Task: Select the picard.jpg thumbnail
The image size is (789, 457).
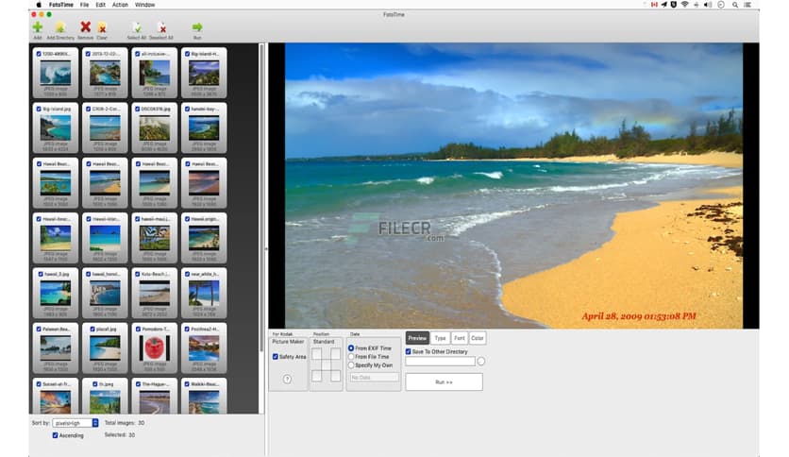Action: coord(105,348)
